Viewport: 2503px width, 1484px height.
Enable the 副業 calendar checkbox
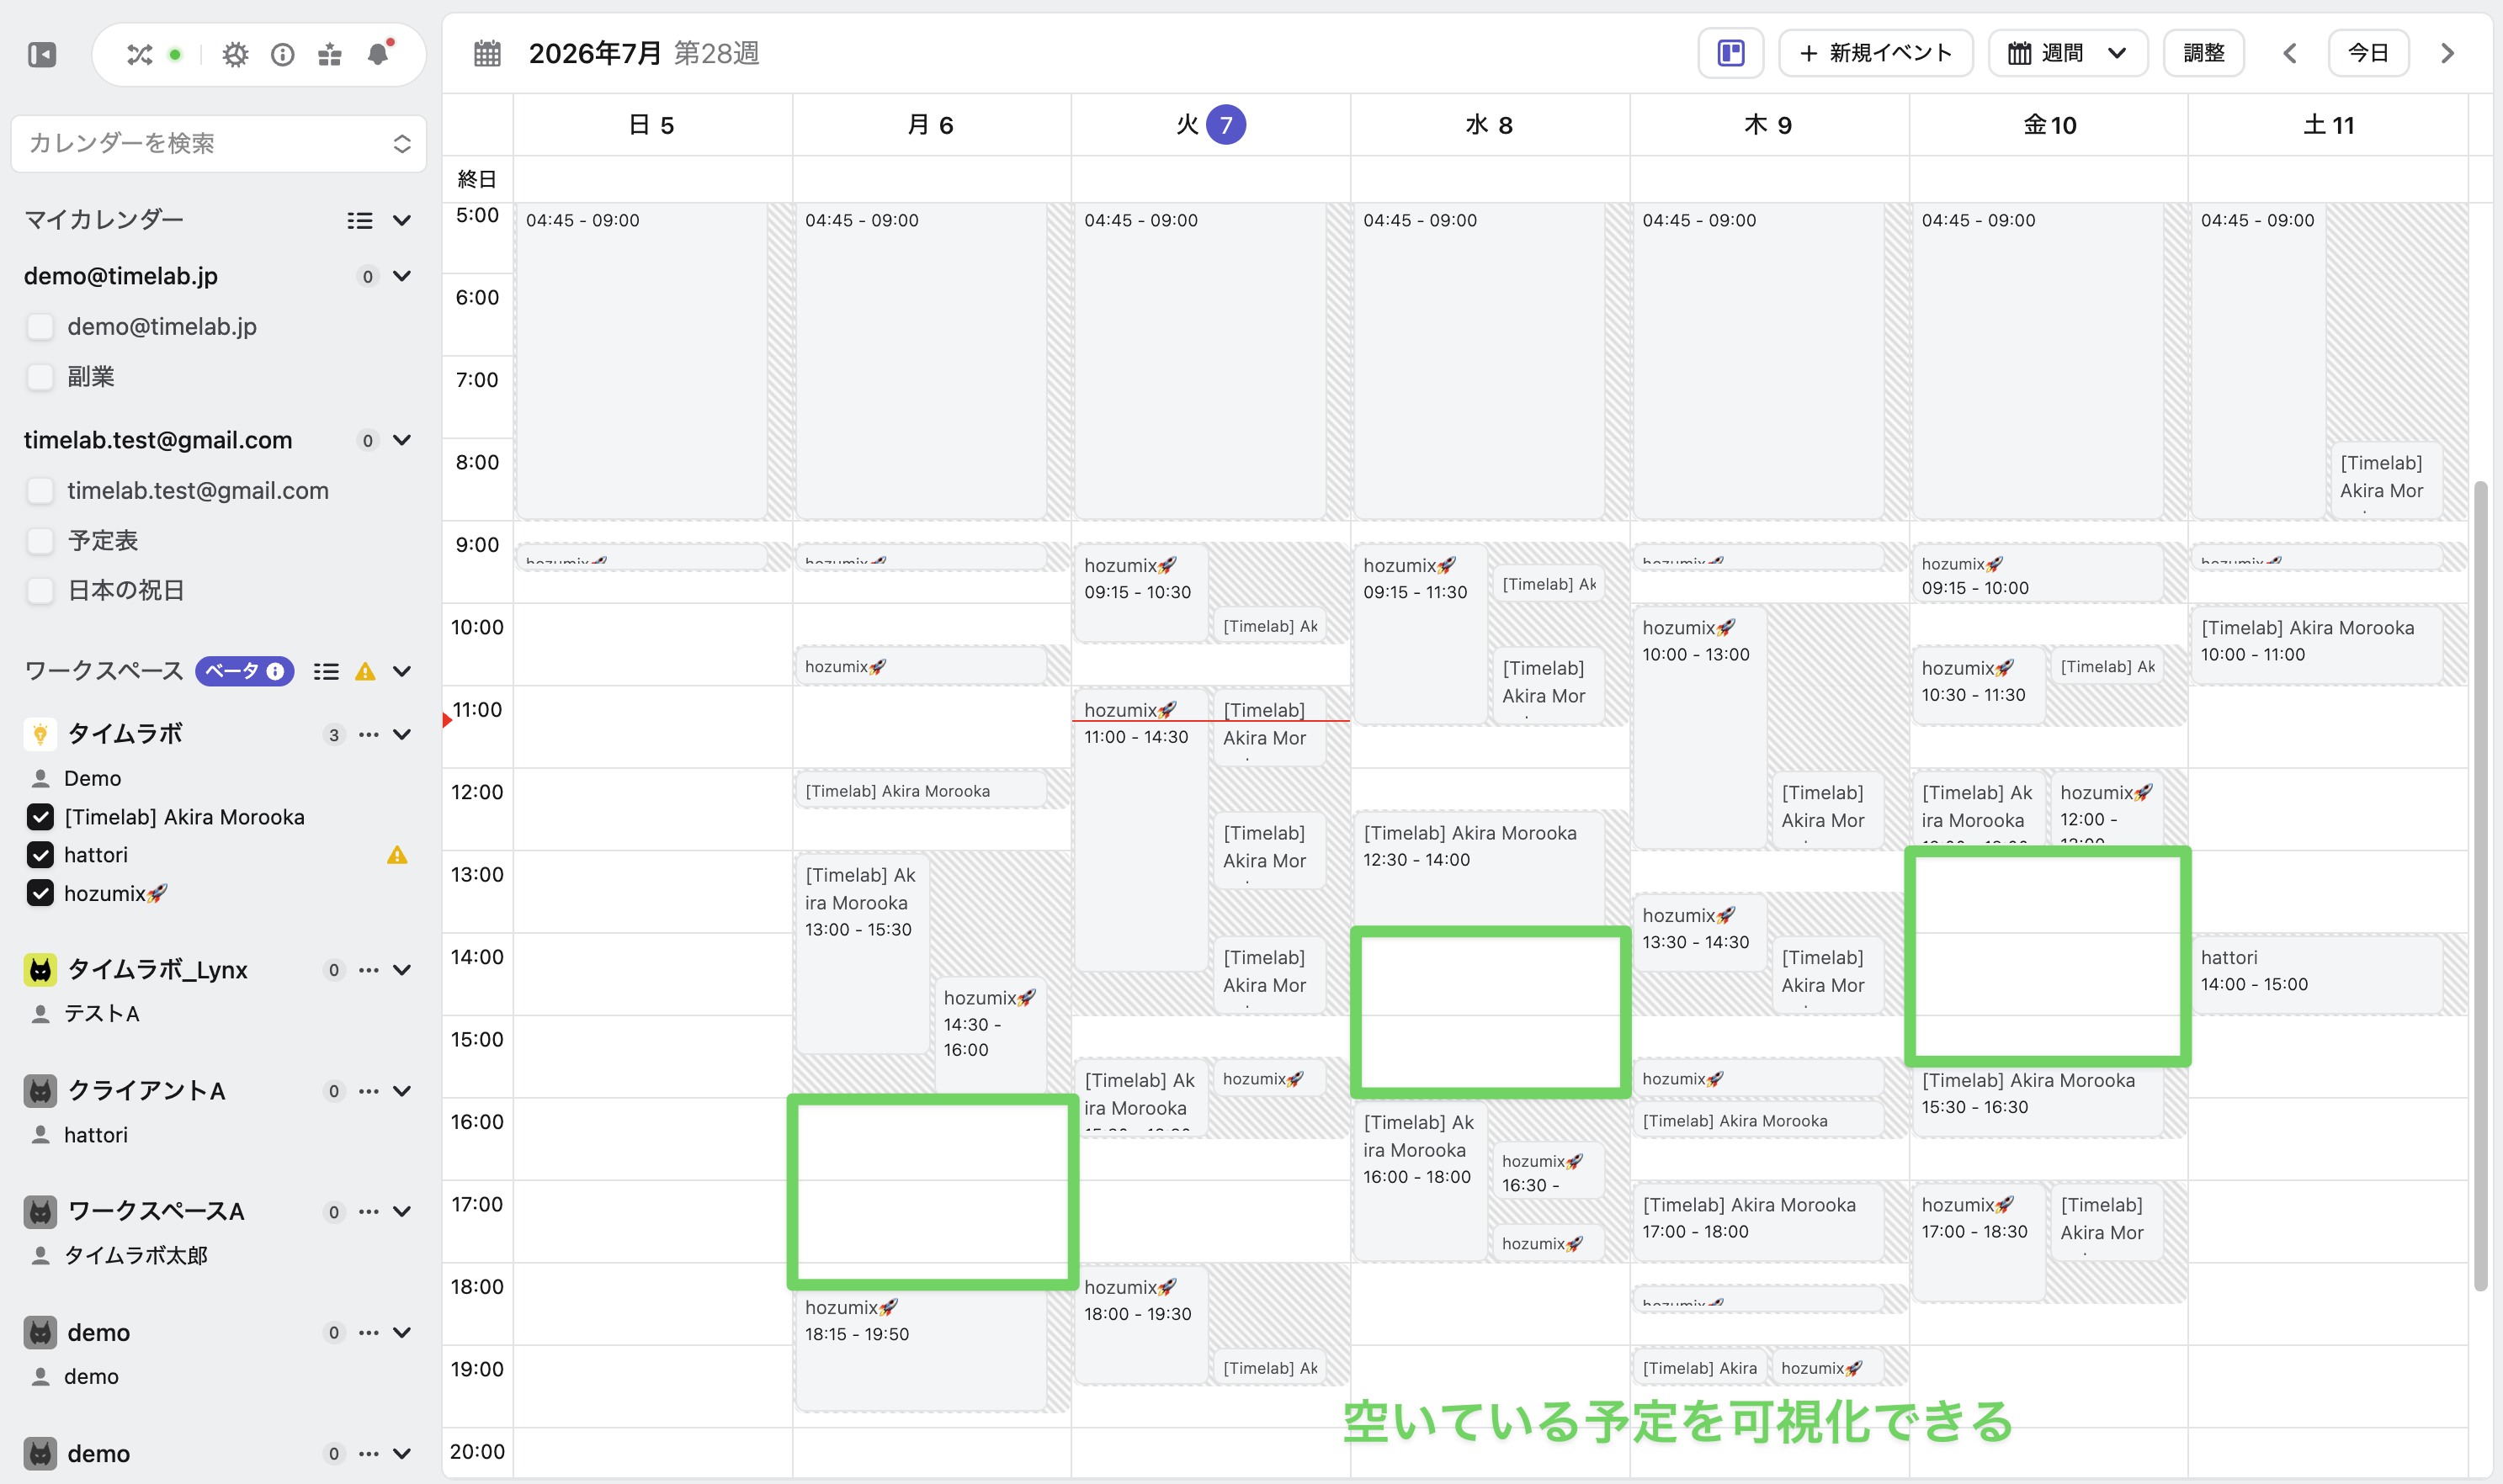tap(40, 377)
